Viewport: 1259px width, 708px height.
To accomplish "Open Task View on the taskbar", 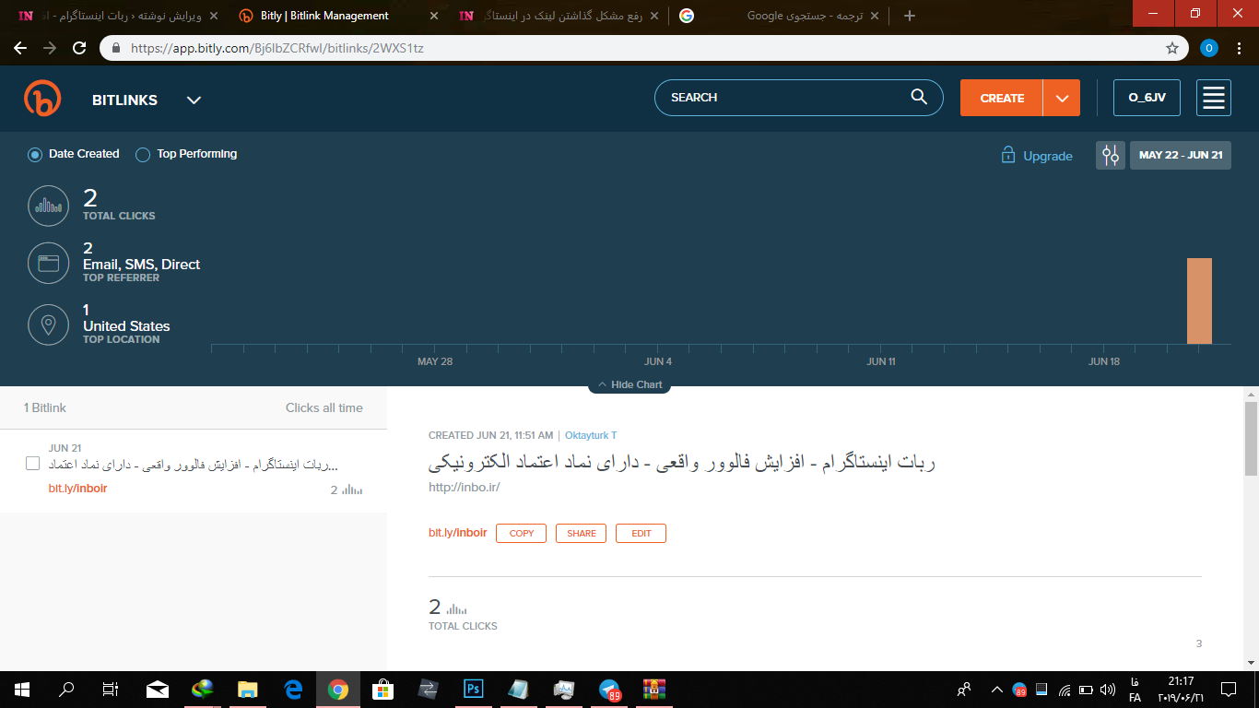I will pos(111,689).
